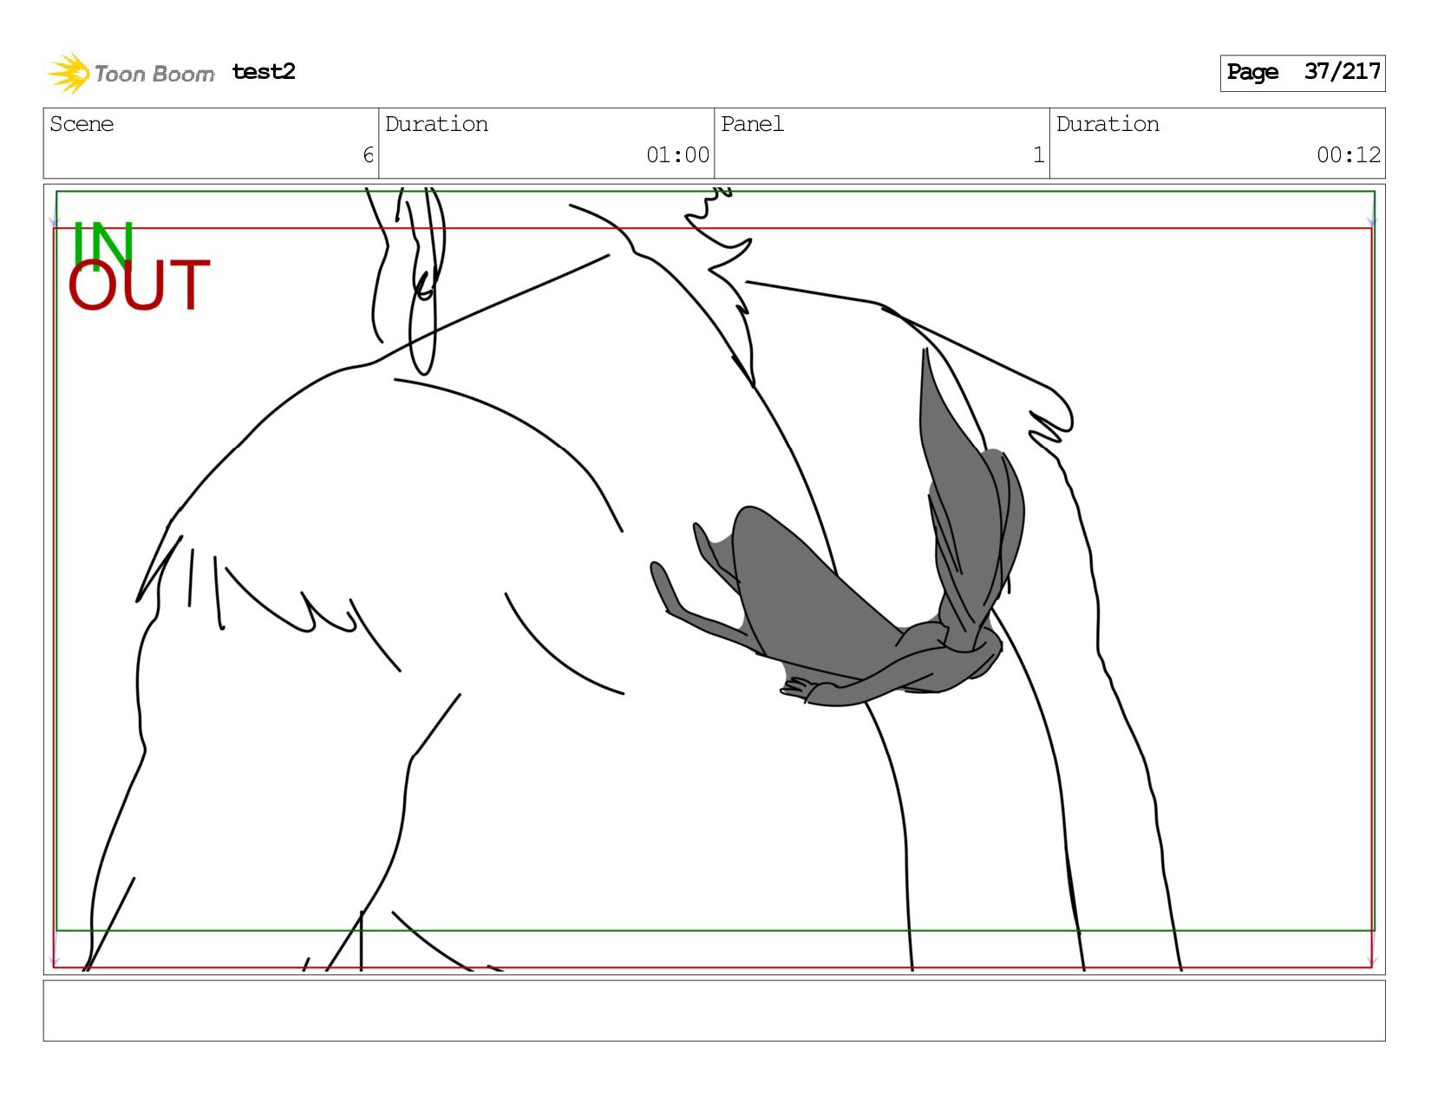Screen dimensions: 1431x1106
Task: Click the red 'OUT' camera label
Action: tap(139, 285)
